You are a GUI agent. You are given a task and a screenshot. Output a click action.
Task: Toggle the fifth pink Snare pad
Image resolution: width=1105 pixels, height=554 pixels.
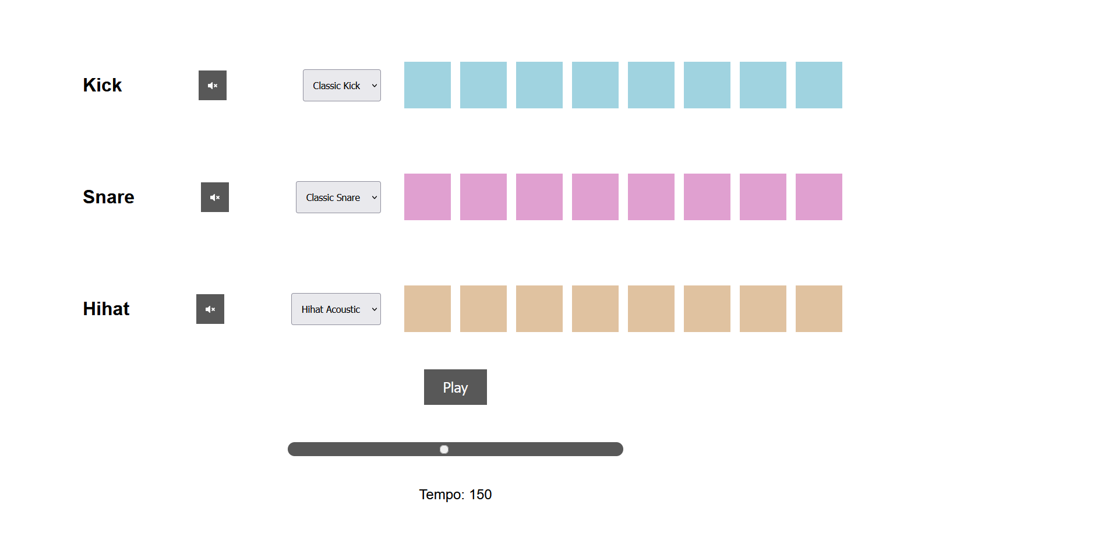[651, 197]
